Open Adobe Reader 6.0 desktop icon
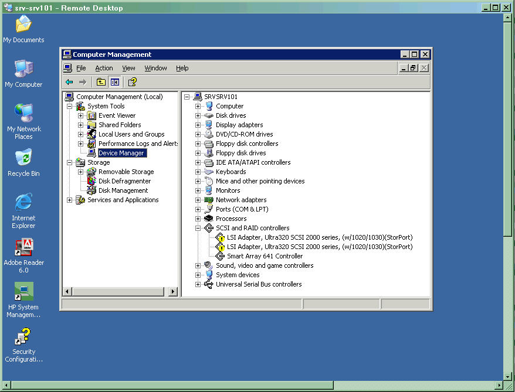The height and width of the screenshot is (392, 515). (23, 247)
